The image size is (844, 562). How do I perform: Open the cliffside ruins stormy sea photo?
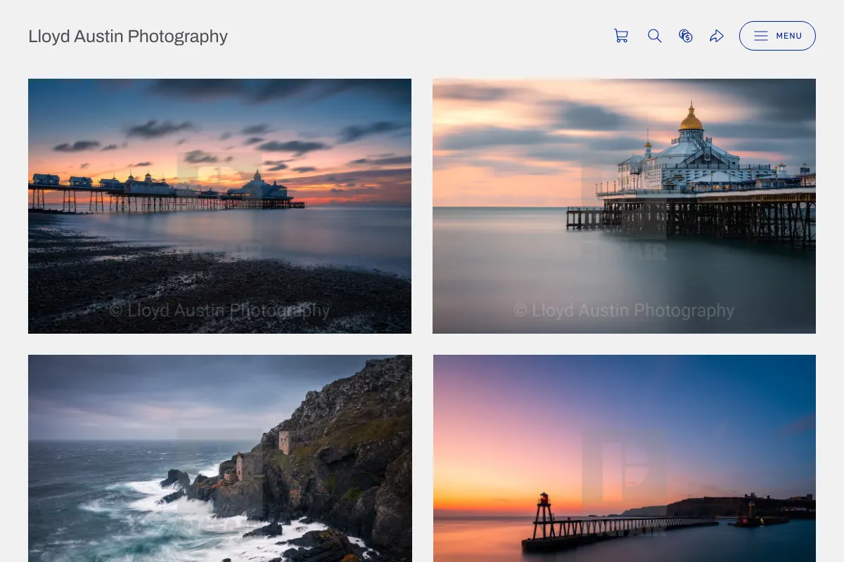pos(219,458)
